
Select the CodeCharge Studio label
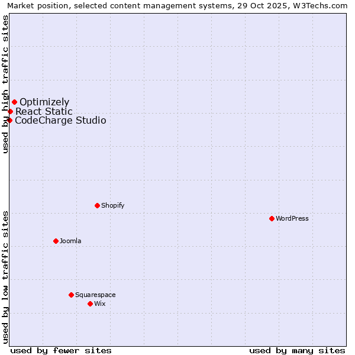[60, 121]
